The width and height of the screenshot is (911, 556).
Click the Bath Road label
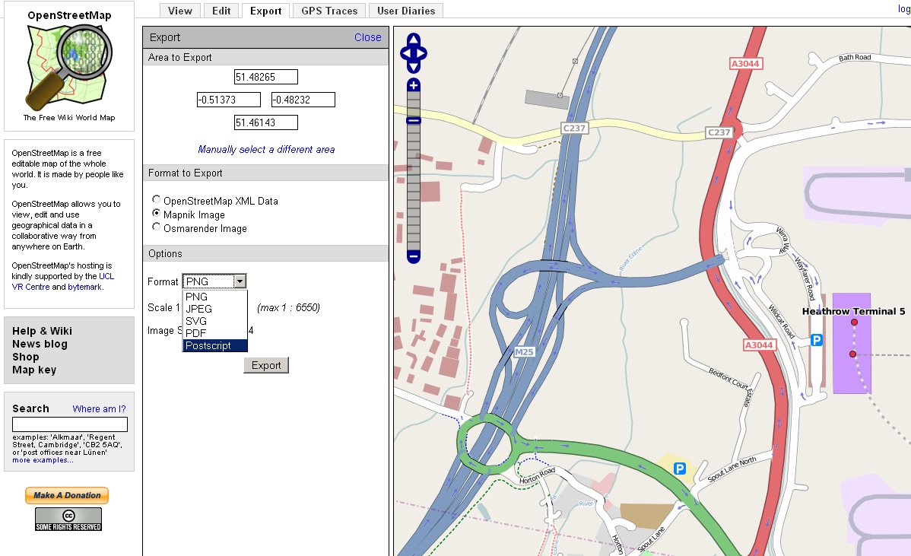[x=855, y=58]
